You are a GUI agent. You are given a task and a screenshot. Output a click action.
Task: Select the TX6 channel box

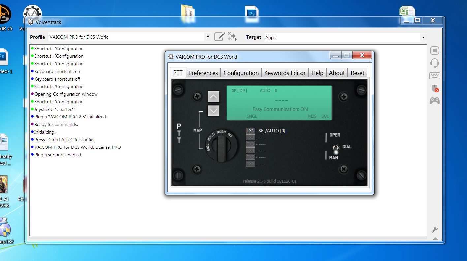pos(250,164)
